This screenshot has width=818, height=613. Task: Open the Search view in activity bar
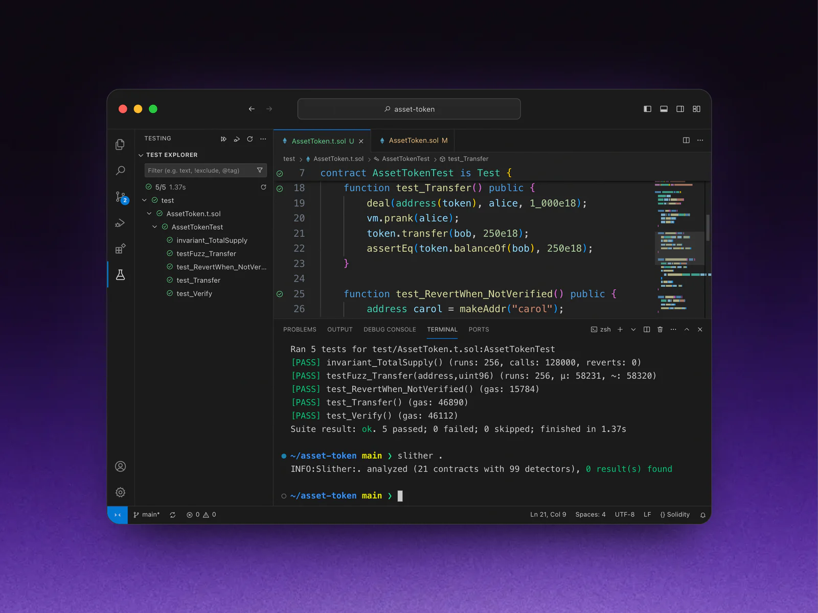(x=120, y=171)
